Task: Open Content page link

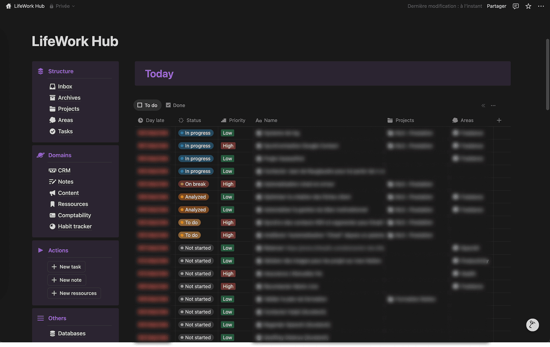Action: [68, 193]
